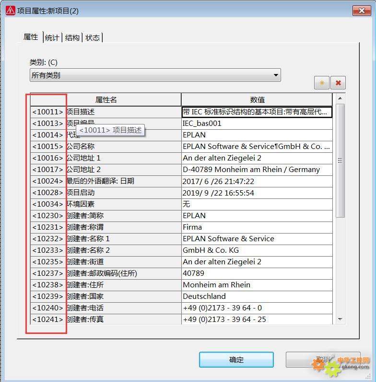Screen dimensions: 376x382
Task: Click the 项目描述 value input field
Action: tap(257, 112)
